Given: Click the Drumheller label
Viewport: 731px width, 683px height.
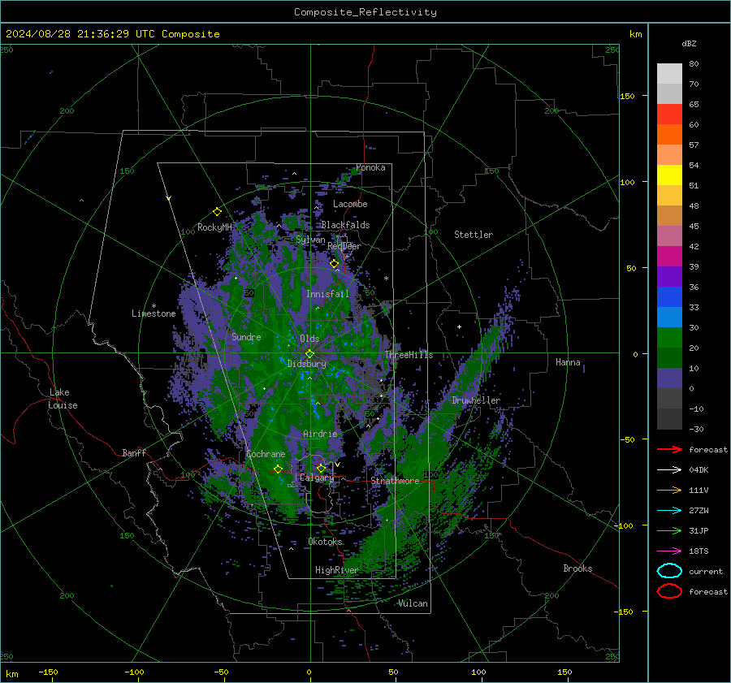Looking at the screenshot, I should (476, 400).
